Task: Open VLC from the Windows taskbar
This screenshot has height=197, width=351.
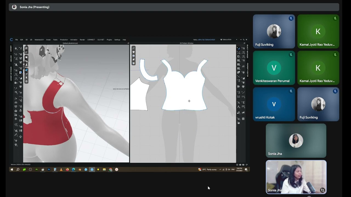Action: coord(61,169)
